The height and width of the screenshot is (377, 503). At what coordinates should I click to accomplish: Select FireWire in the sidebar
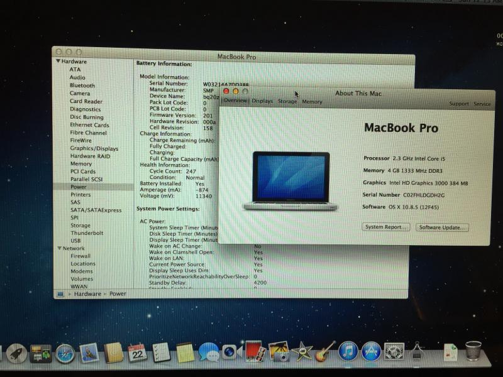(x=81, y=140)
